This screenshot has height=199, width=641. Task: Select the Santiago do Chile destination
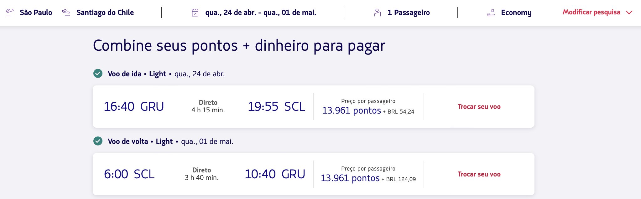click(105, 13)
